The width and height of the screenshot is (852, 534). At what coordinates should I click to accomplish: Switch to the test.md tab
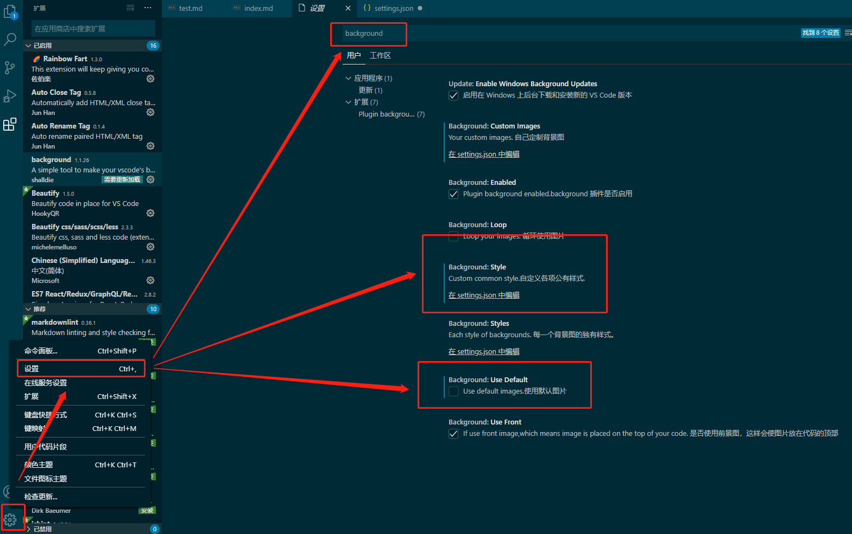click(191, 8)
